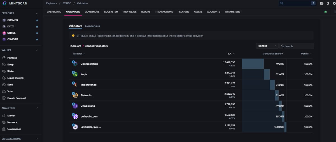
Task: Toggle the OSMOSIS favorite star
Action: coord(37,40)
